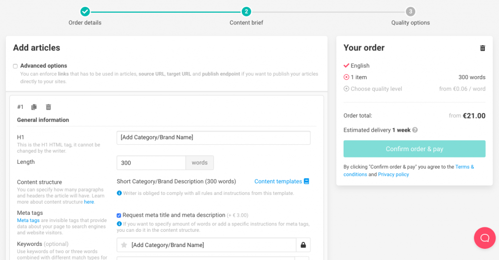Click the Length word count field
This screenshot has width=499, height=260.
coord(151,163)
